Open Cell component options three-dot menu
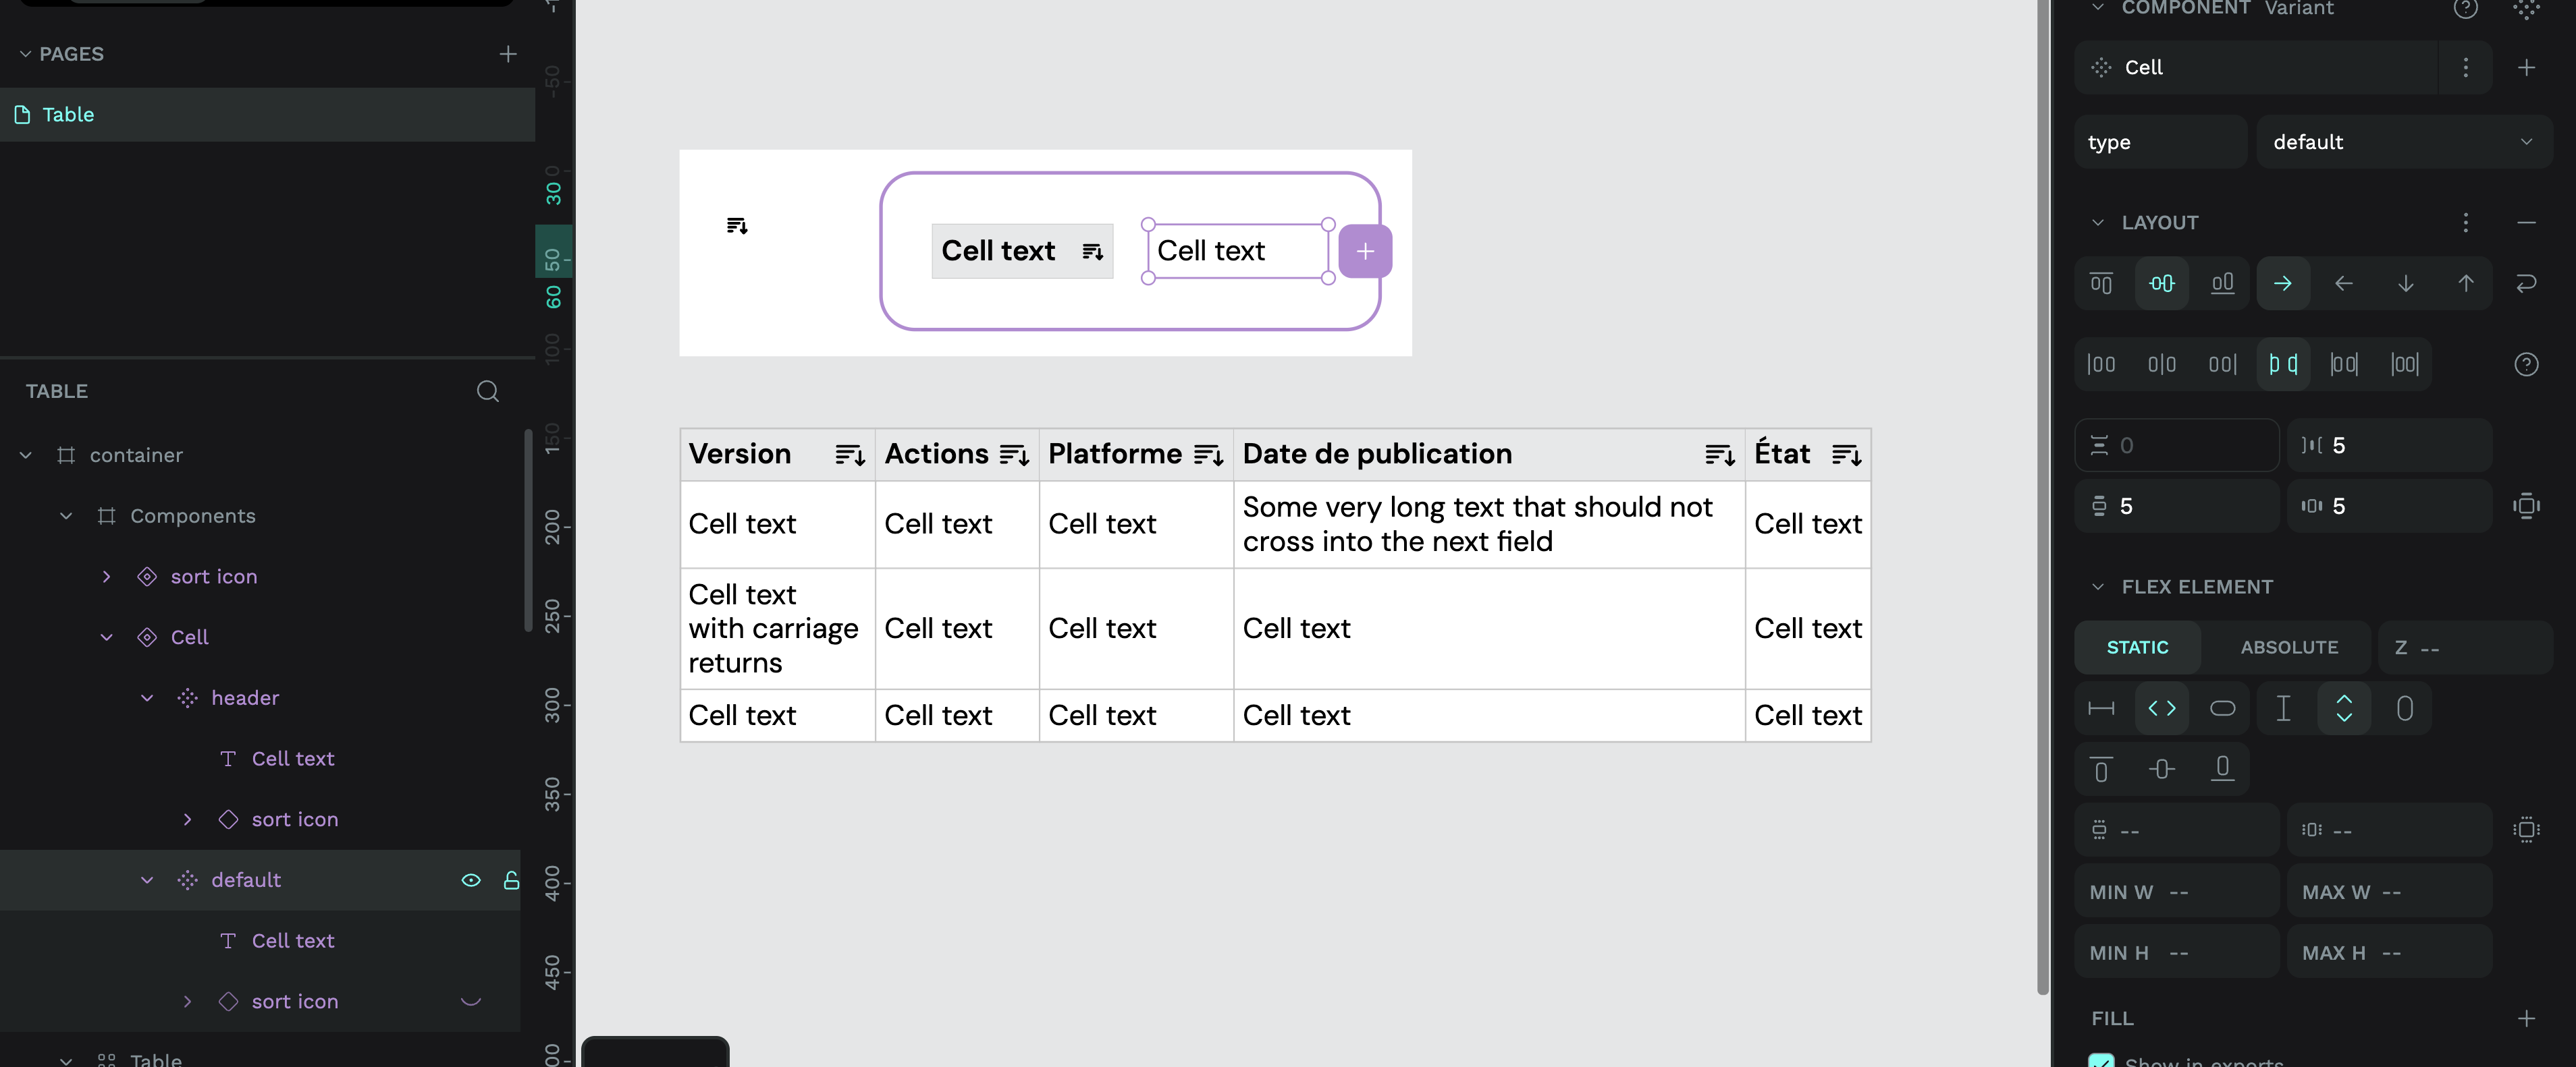2576x1067 pixels. [x=2465, y=68]
